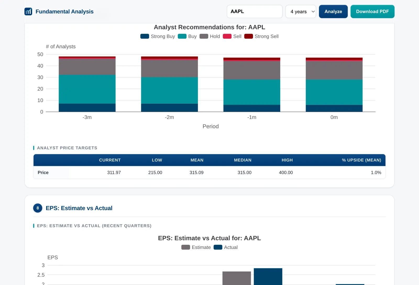Click the -1m period axis label

[x=252, y=117]
